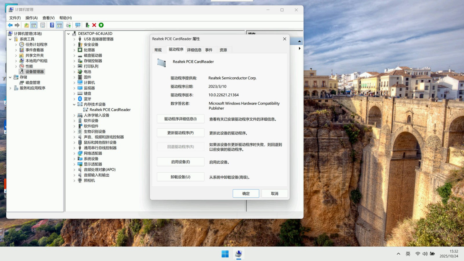Screen dimensions: 464x261
Task: Expand the 服务和应用程序 node
Action: pos(10,88)
